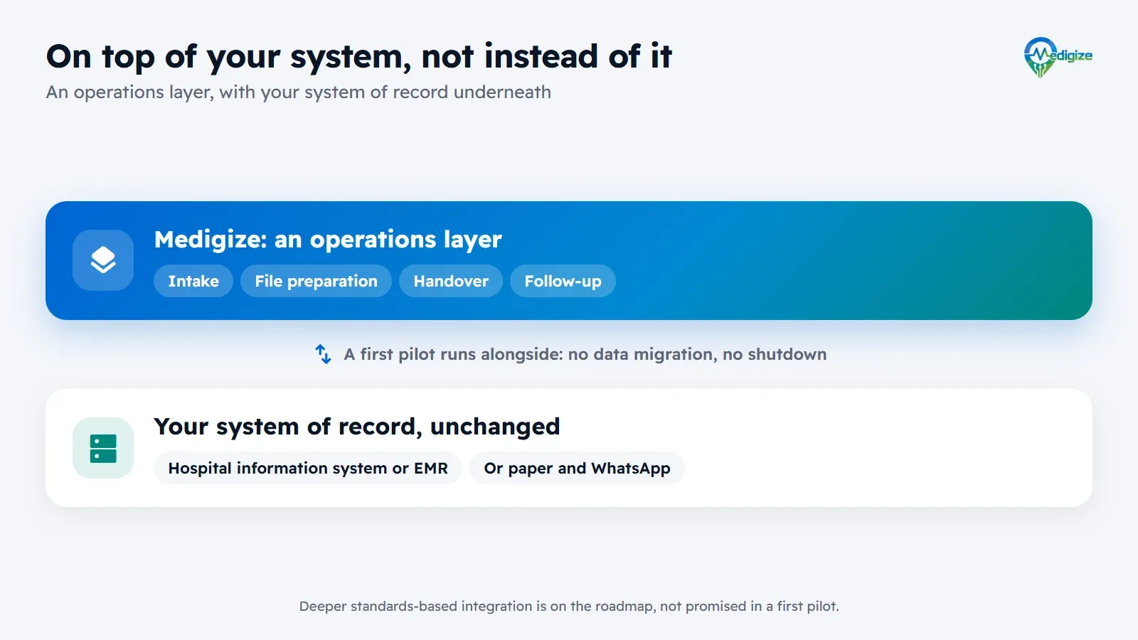Select the File preparation pill
Screen dimensions: 1138x640
tap(316, 281)
